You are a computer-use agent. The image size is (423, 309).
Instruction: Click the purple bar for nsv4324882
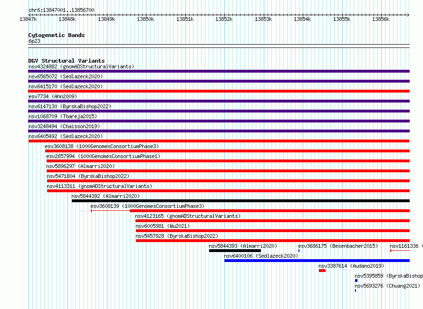(x=219, y=71)
